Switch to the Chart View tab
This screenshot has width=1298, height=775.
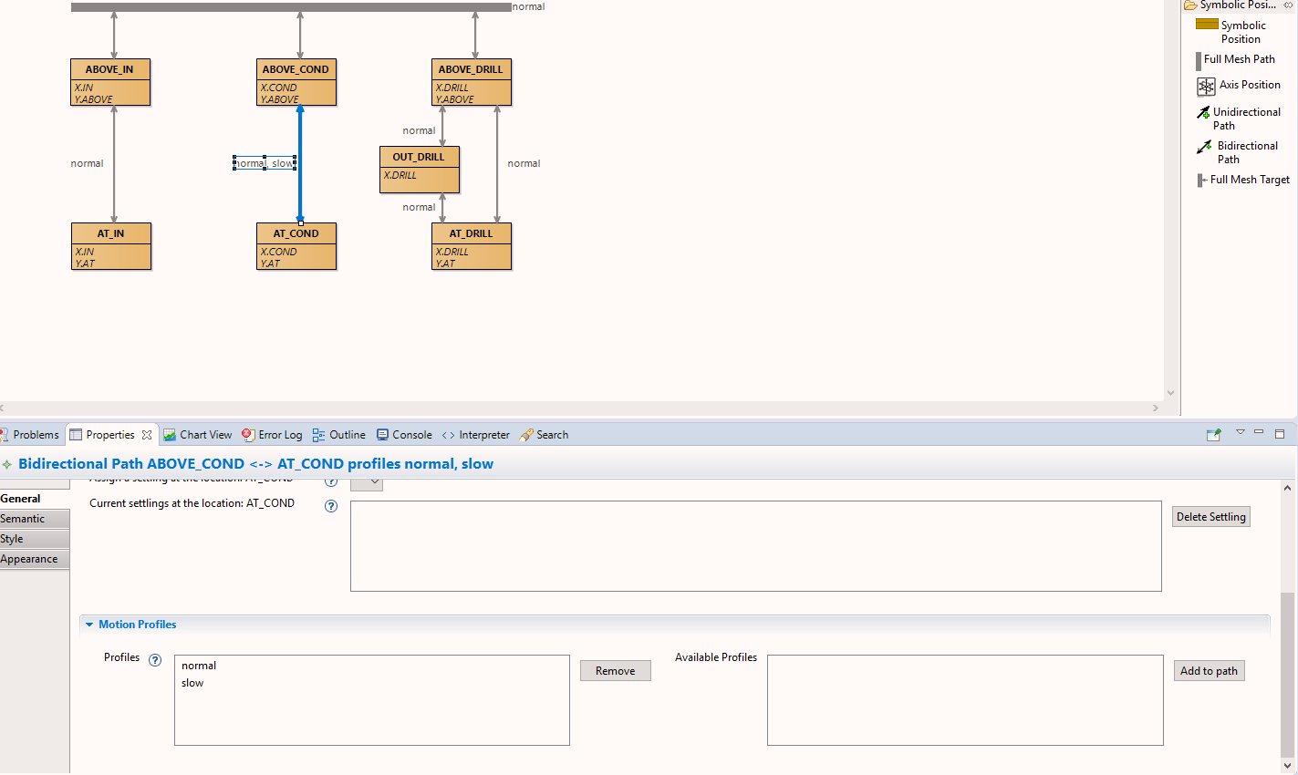pos(198,435)
